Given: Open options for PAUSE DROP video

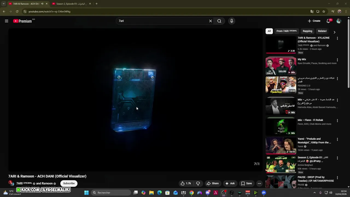Looking at the screenshot, I should pyautogui.click(x=337, y=178).
